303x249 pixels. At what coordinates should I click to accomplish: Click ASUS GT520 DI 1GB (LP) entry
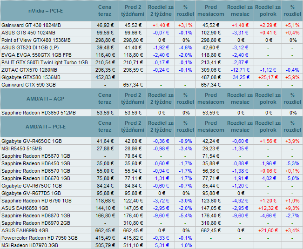(30, 48)
